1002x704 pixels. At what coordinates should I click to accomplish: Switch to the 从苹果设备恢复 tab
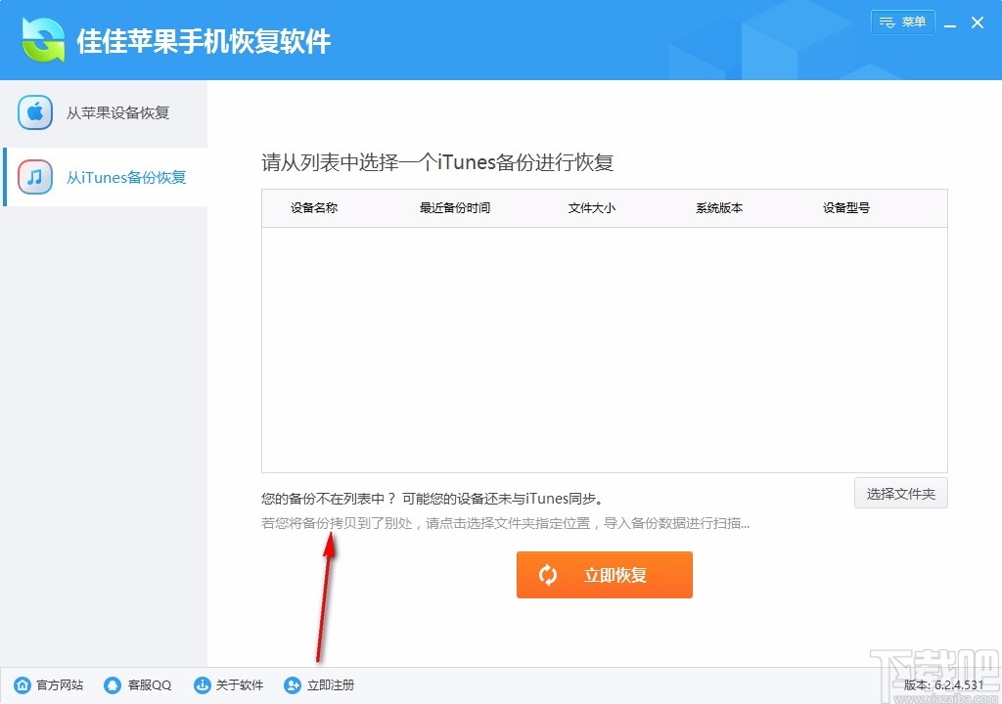(x=101, y=112)
